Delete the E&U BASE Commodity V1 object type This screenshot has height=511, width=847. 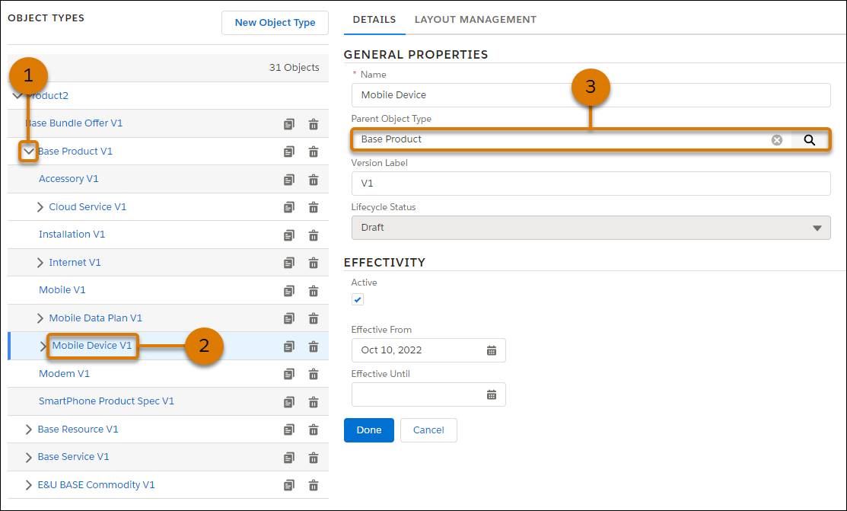click(314, 486)
